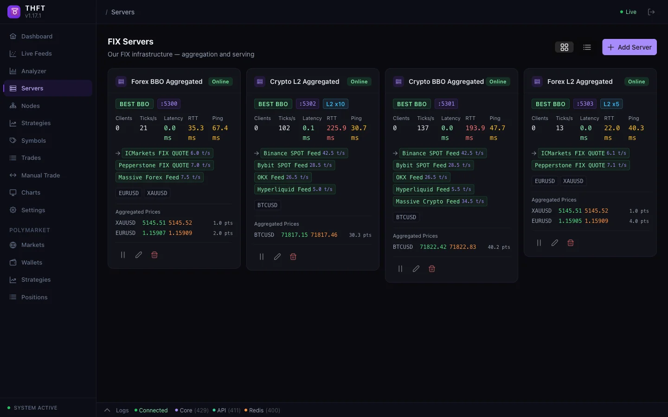The image size is (668, 417).
Task: Select the XAUUSD symbol tag in Forex BBO
Action: point(157,193)
